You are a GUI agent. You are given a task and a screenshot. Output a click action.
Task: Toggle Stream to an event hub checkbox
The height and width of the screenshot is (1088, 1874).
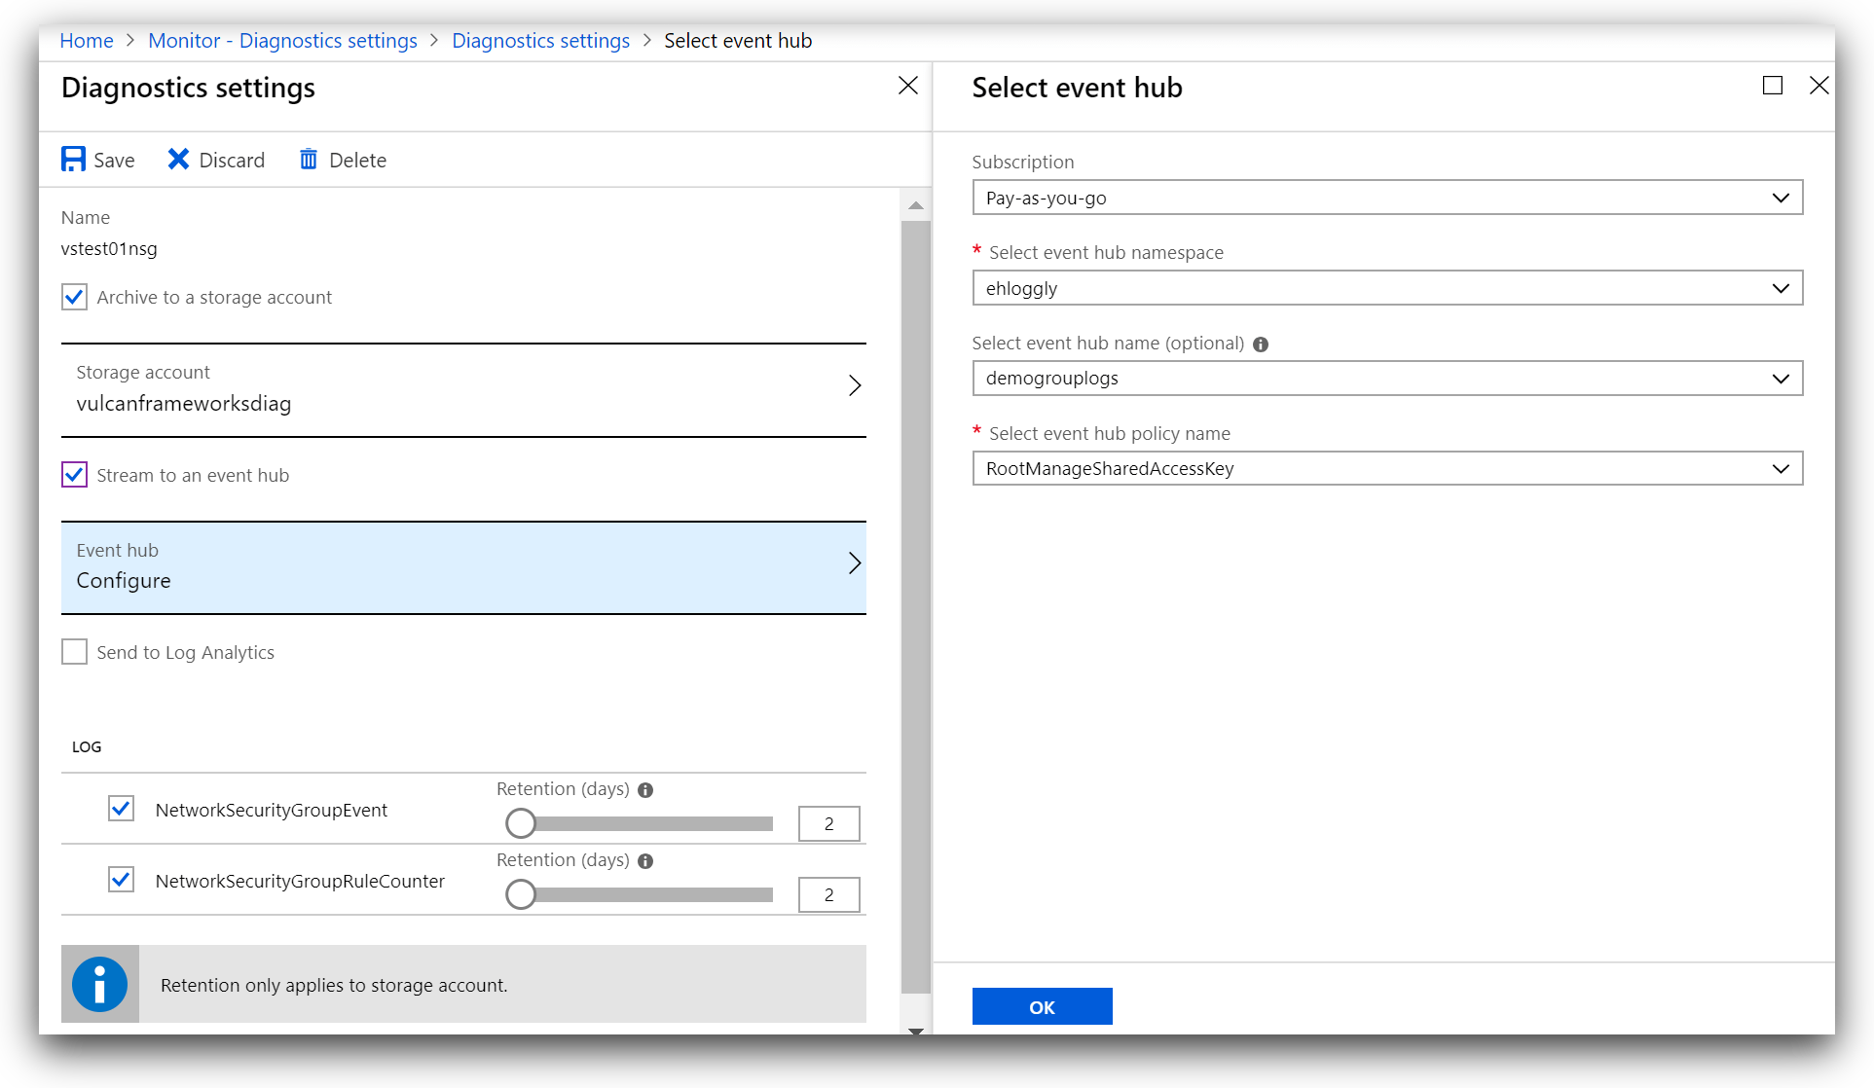(x=75, y=475)
